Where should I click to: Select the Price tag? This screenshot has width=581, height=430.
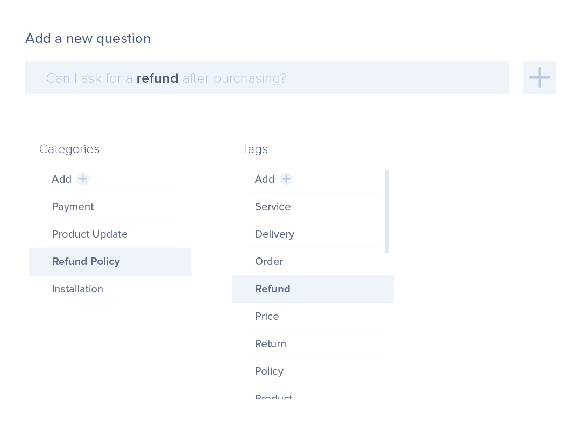[267, 316]
